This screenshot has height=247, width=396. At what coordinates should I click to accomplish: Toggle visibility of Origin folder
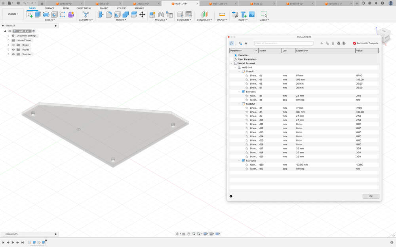pos(13,45)
